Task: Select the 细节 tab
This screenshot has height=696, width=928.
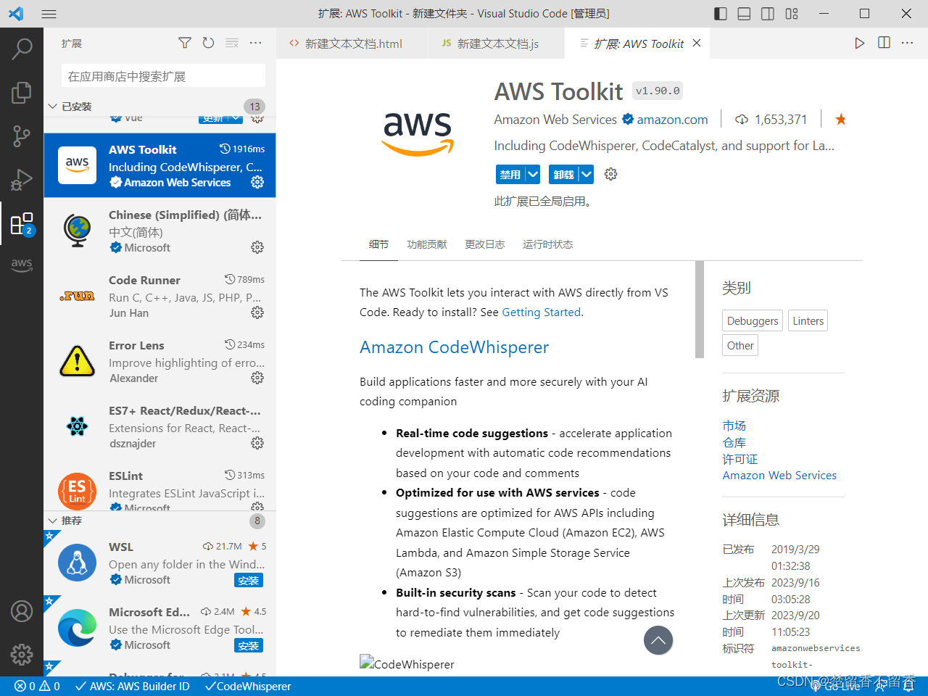Action: click(378, 244)
